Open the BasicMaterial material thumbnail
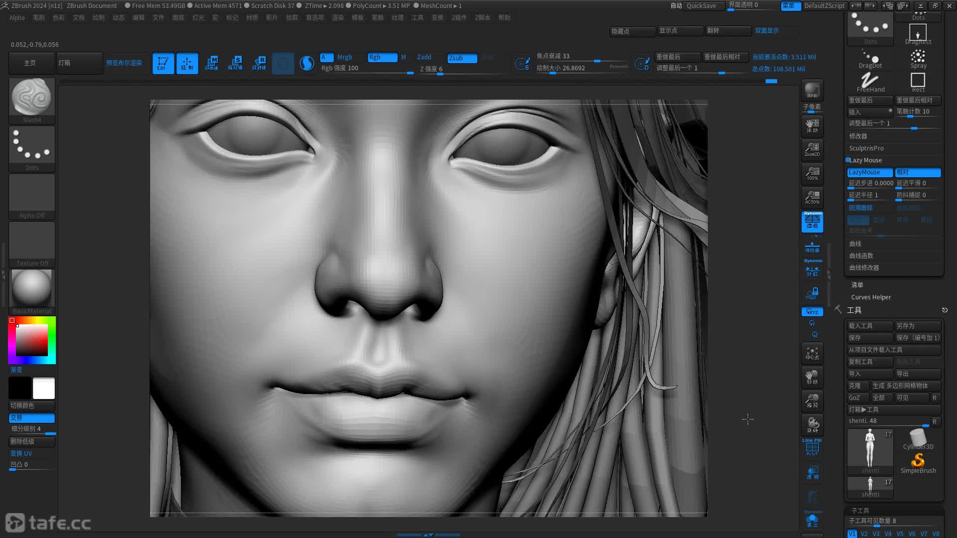This screenshot has width=957, height=538. [x=32, y=292]
